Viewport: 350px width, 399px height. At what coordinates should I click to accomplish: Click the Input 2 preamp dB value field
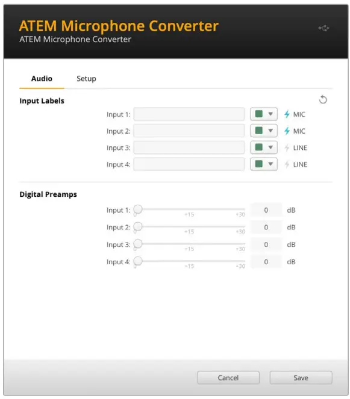pyautogui.click(x=266, y=227)
